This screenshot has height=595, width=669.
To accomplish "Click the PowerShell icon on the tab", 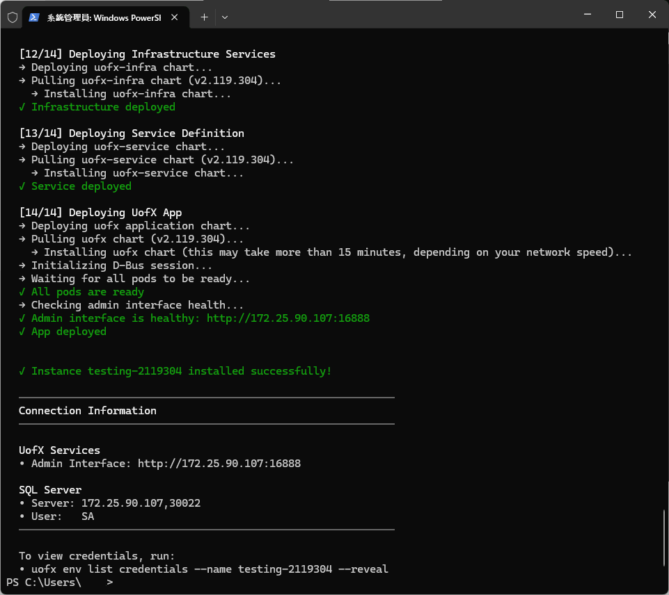I will [x=34, y=17].
